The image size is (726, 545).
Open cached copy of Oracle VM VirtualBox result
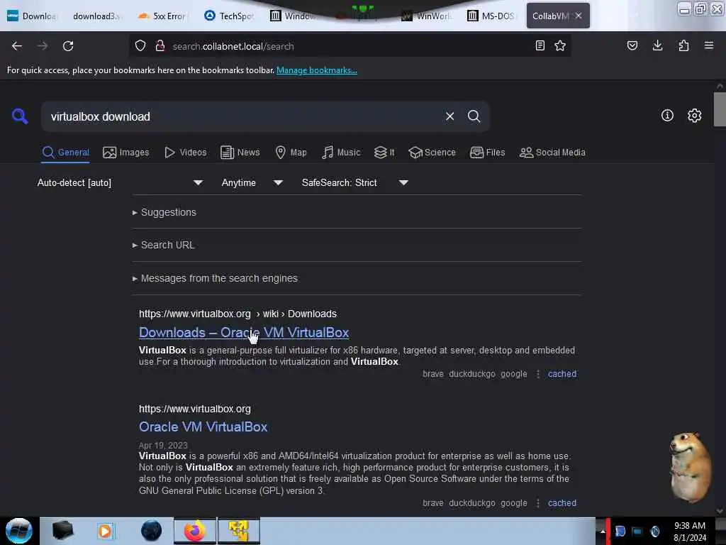click(562, 503)
